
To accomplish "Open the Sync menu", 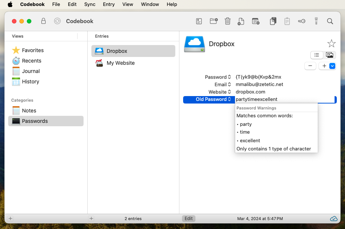I will (x=90, y=4).
